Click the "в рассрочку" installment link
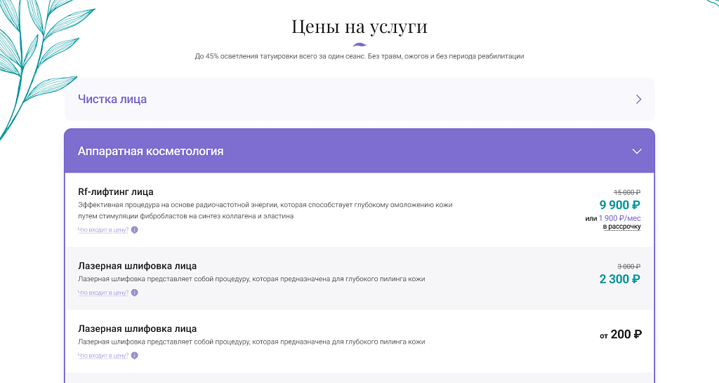Image resolution: width=719 pixels, height=383 pixels. 621,227
